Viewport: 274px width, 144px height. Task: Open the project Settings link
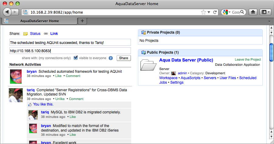(x=177, y=82)
